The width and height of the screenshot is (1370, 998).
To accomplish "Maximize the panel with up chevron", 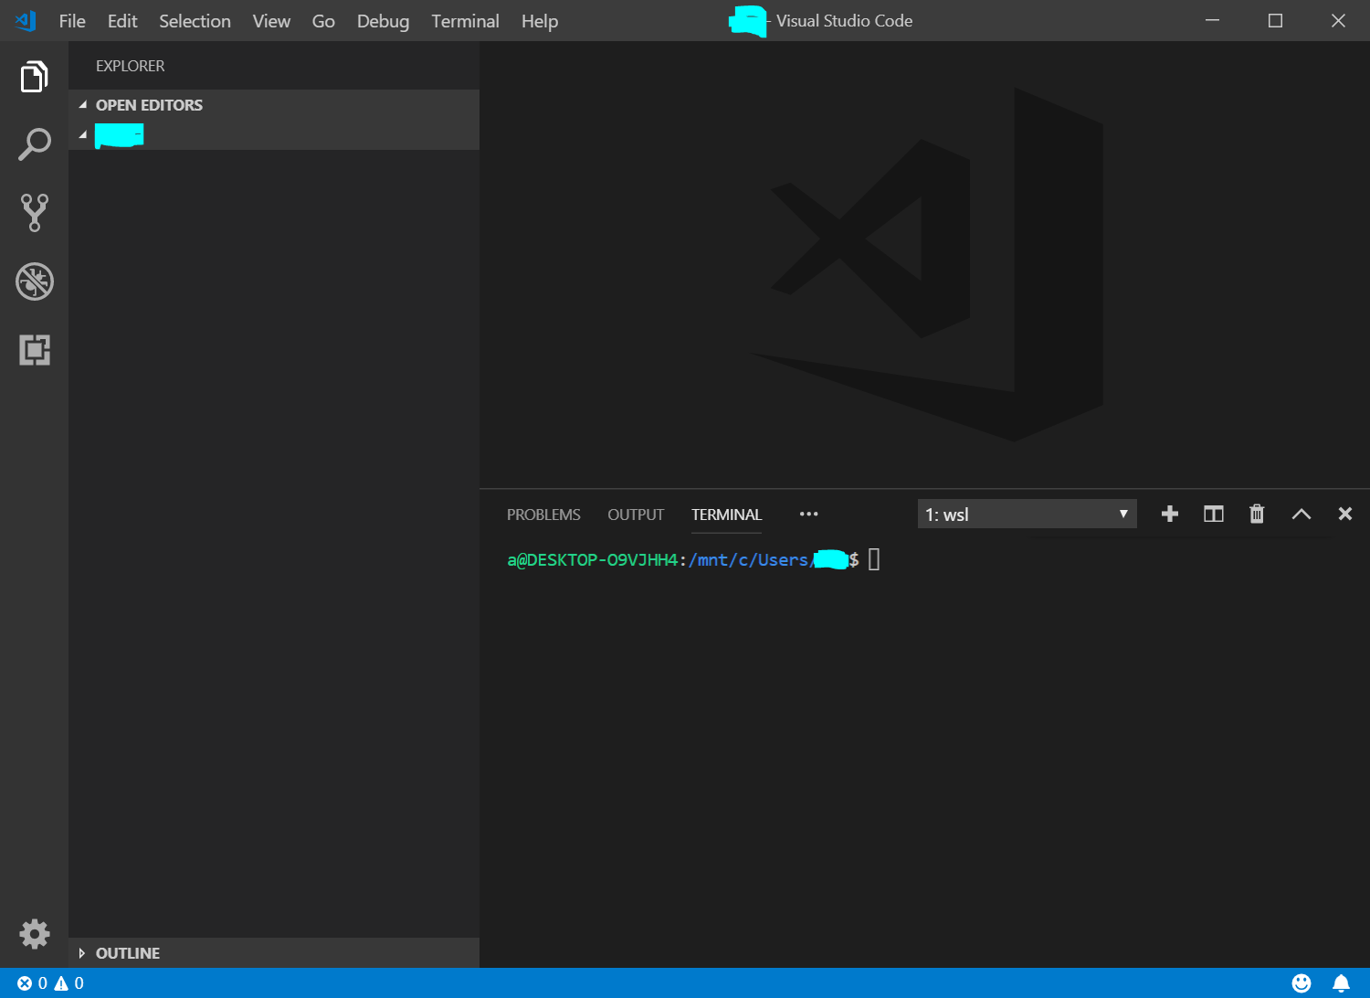I will [x=1301, y=514].
